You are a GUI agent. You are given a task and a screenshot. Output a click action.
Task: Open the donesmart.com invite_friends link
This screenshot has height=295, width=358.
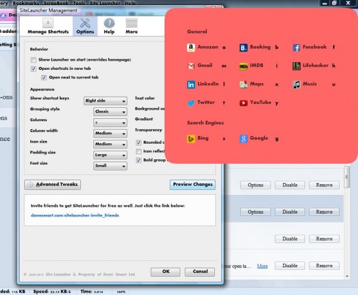point(75,215)
